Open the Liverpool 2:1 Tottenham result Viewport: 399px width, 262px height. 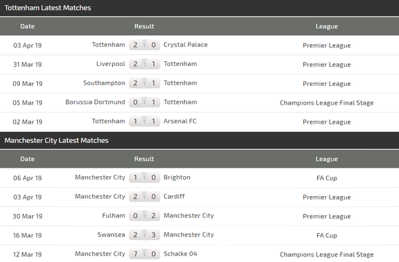144,64
